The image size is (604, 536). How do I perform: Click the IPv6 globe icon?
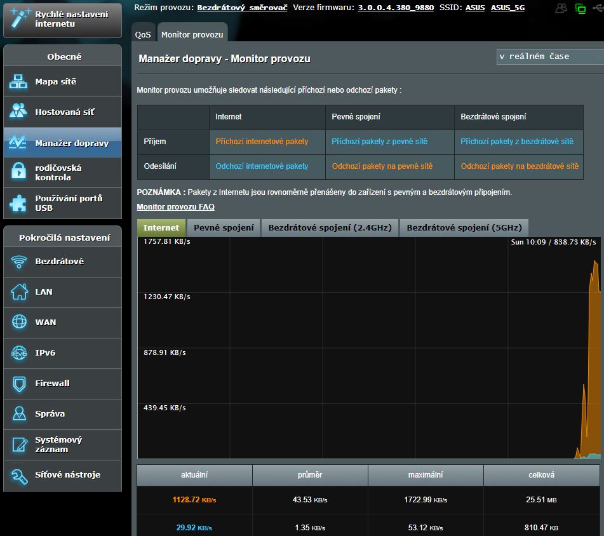[x=19, y=352]
